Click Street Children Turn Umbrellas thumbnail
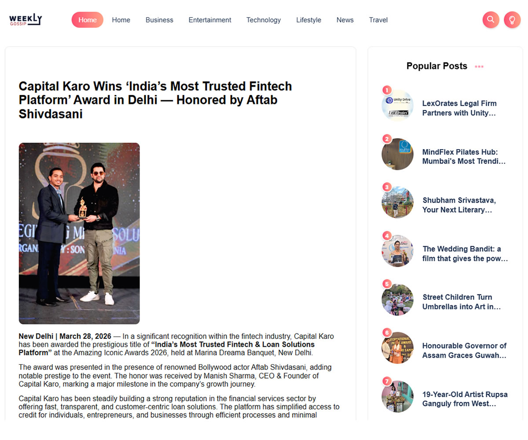This screenshot has height=440, width=528. [x=397, y=299]
